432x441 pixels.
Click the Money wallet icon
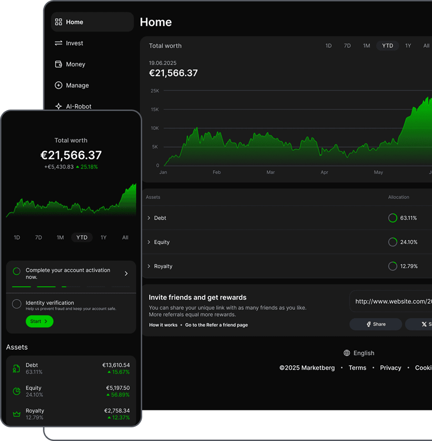coord(58,64)
